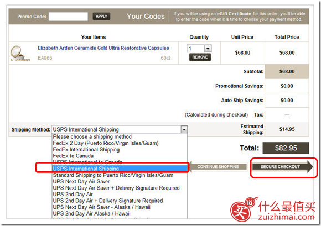Click the $82.95 total amount
The width and height of the screenshot is (321, 226).
(x=286, y=148)
